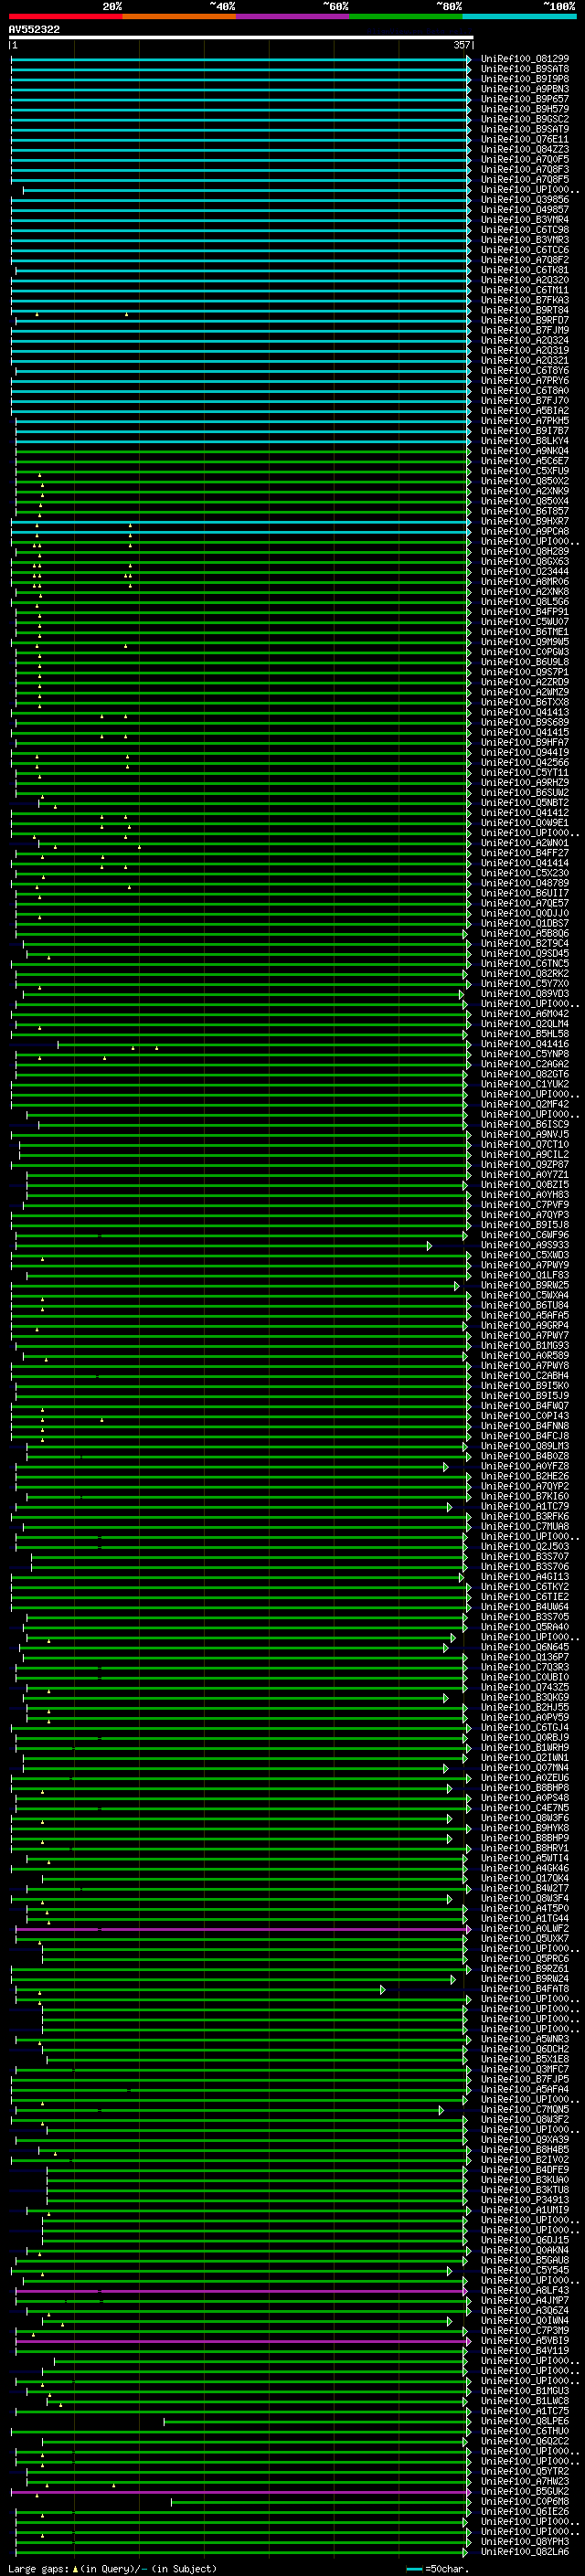Select the UniRef100_A9NVJ5 label
Screen dimensions: 585x2576
point(525,1134)
